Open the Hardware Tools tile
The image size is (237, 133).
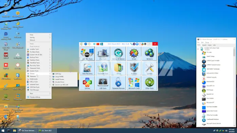(x=103, y=68)
